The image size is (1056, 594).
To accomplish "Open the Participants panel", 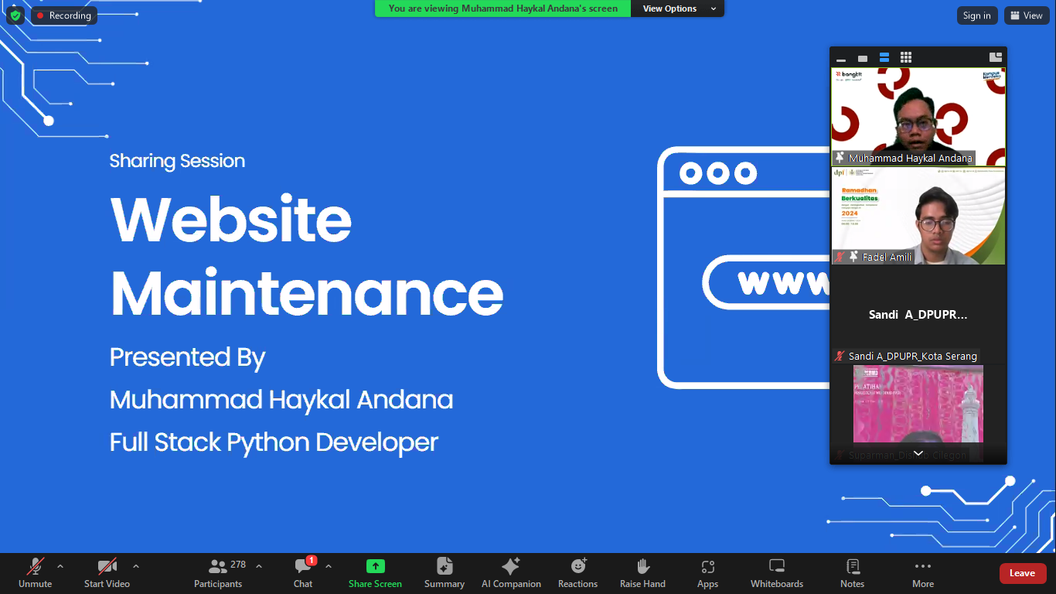I will (219, 573).
